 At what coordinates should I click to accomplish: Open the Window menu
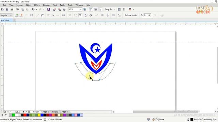79,5
